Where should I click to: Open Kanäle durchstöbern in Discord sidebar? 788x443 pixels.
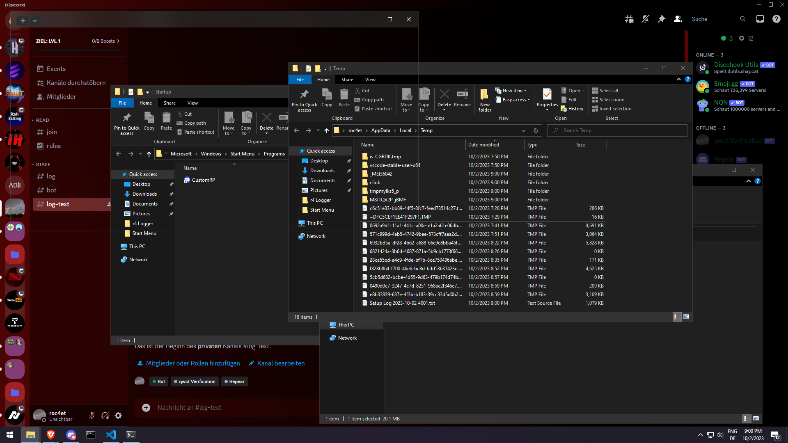(71, 83)
